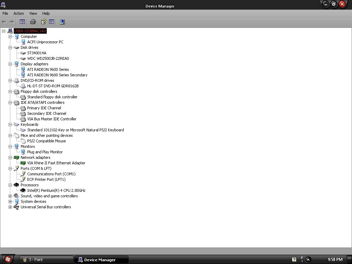
Task: Open the File menu
Action: pos(5,13)
